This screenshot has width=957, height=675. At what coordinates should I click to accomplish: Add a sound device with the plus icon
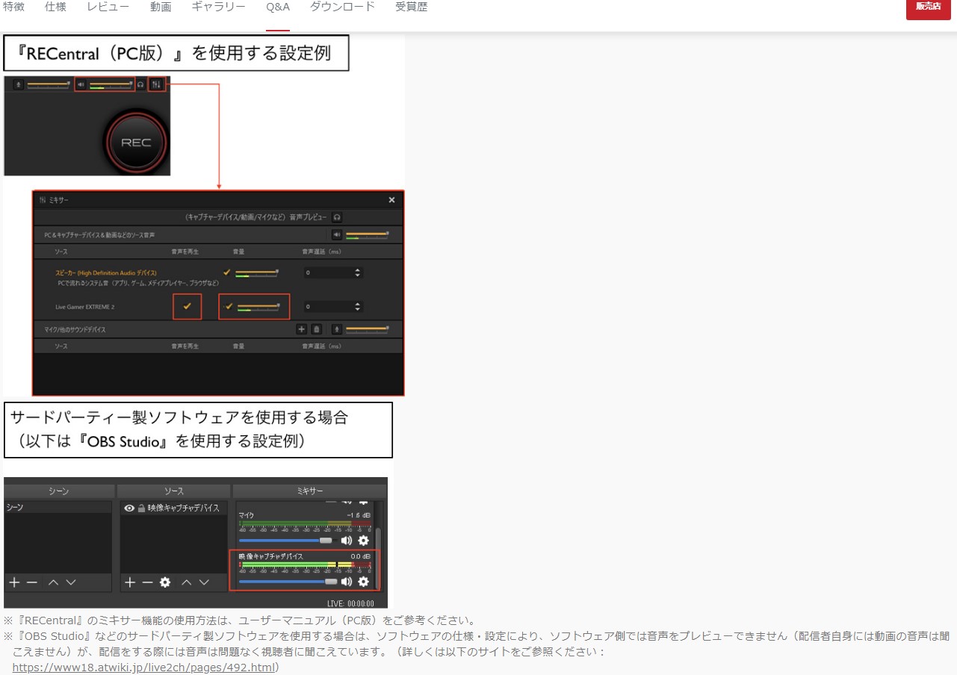click(x=302, y=329)
